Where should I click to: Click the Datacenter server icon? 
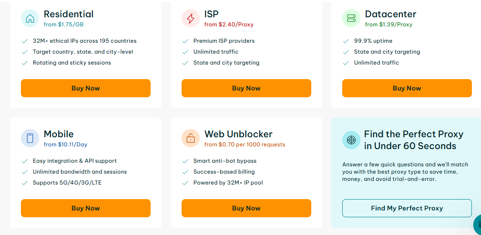tap(351, 19)
